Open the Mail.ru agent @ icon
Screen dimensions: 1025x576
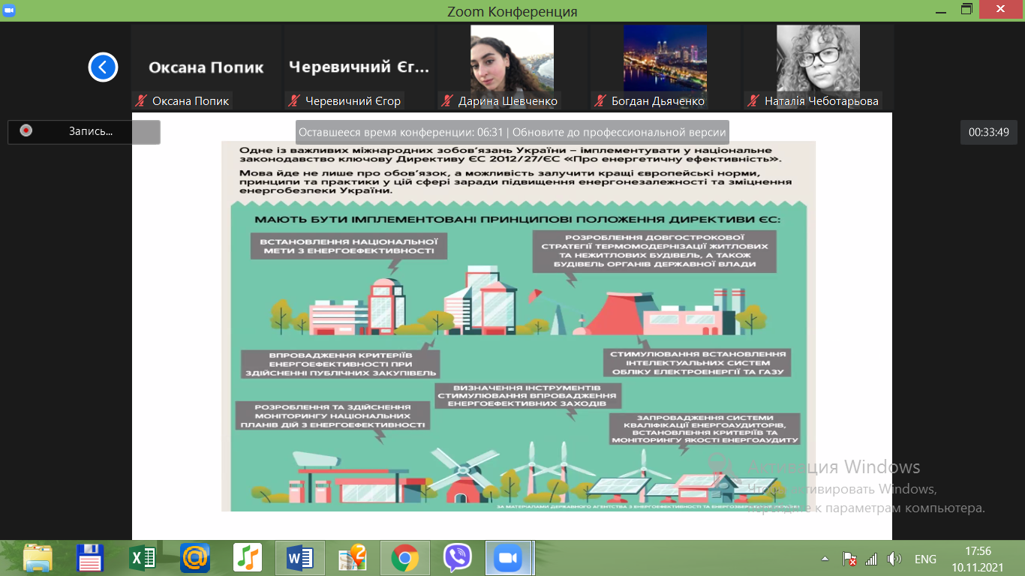point(195,558)
